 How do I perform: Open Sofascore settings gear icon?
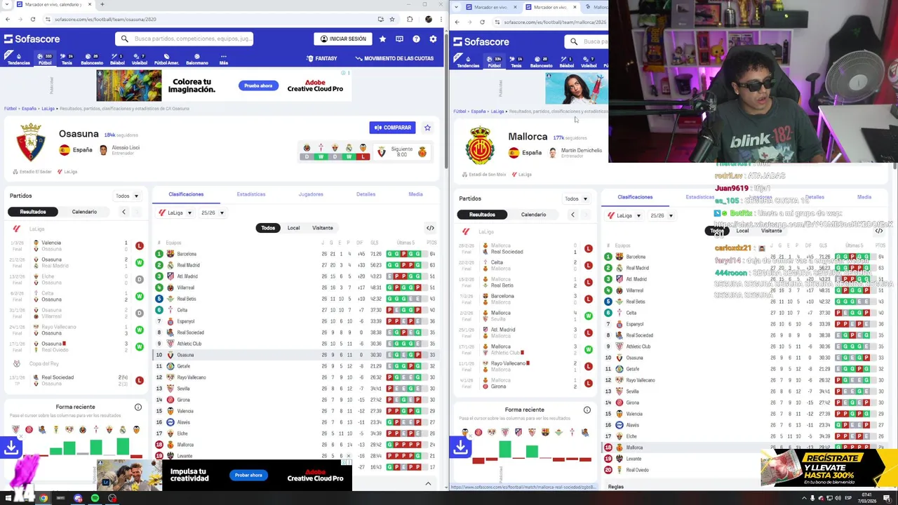click(433, 39)
